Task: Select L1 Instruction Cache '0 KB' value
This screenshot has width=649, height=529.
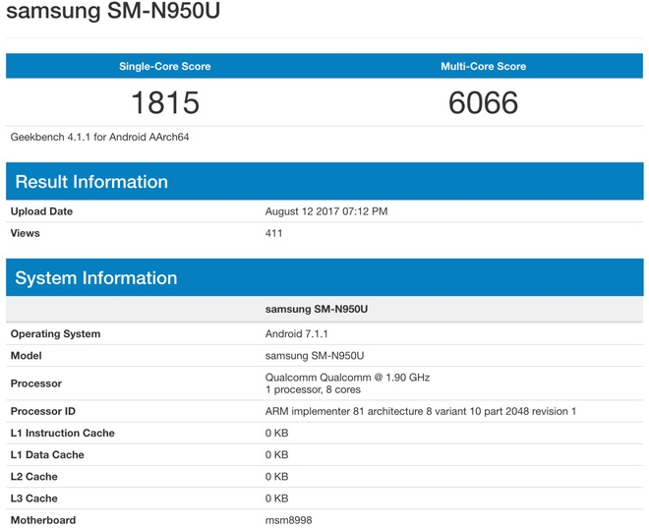Action: click(277, 433)
